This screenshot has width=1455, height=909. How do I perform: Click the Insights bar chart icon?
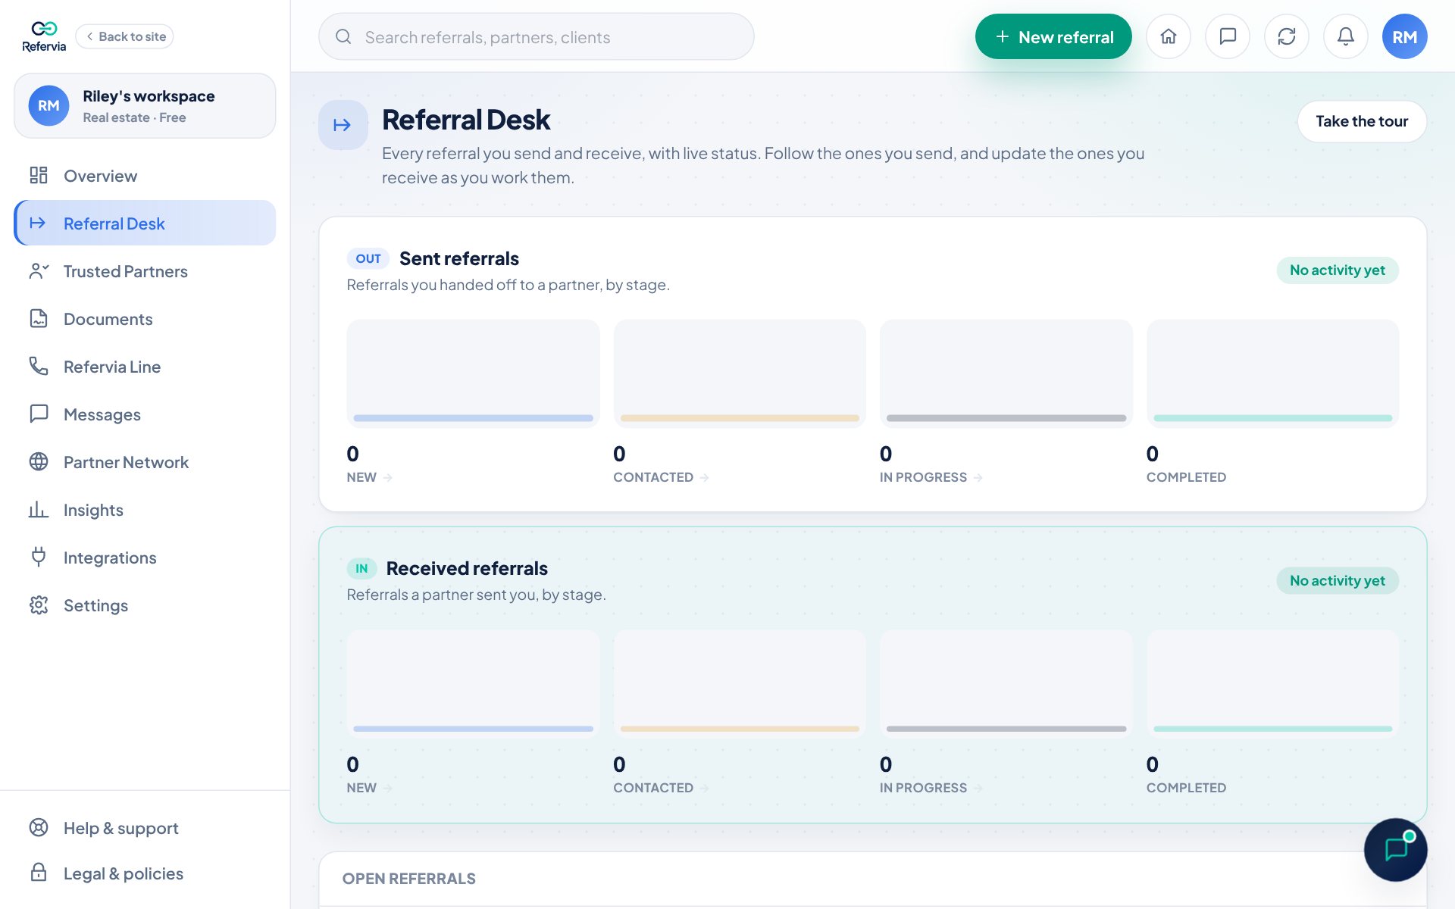[x=39, y=510]
